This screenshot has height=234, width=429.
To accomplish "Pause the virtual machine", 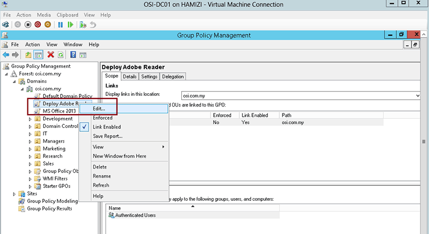I will pyautogui.click(x=61, y=25).
